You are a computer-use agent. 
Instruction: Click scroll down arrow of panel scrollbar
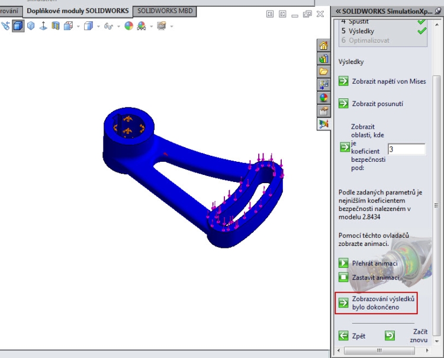click(x=437, y=341)
